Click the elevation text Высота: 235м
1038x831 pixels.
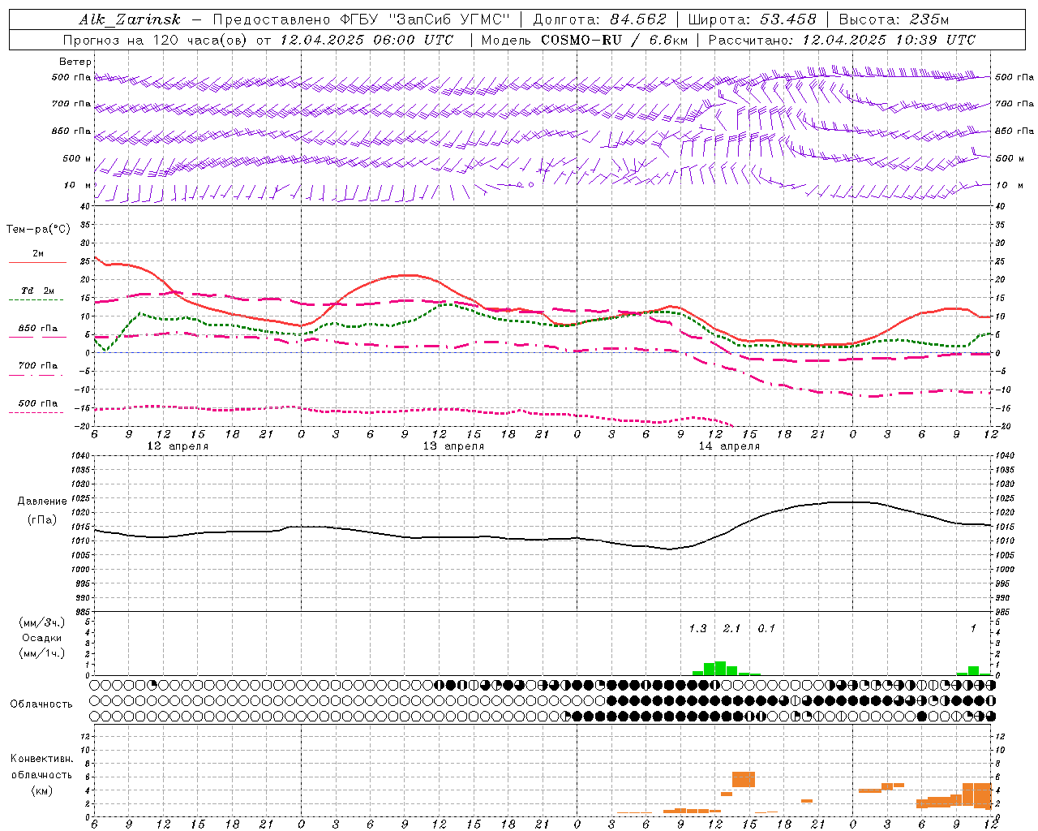(x=894, y=19)
